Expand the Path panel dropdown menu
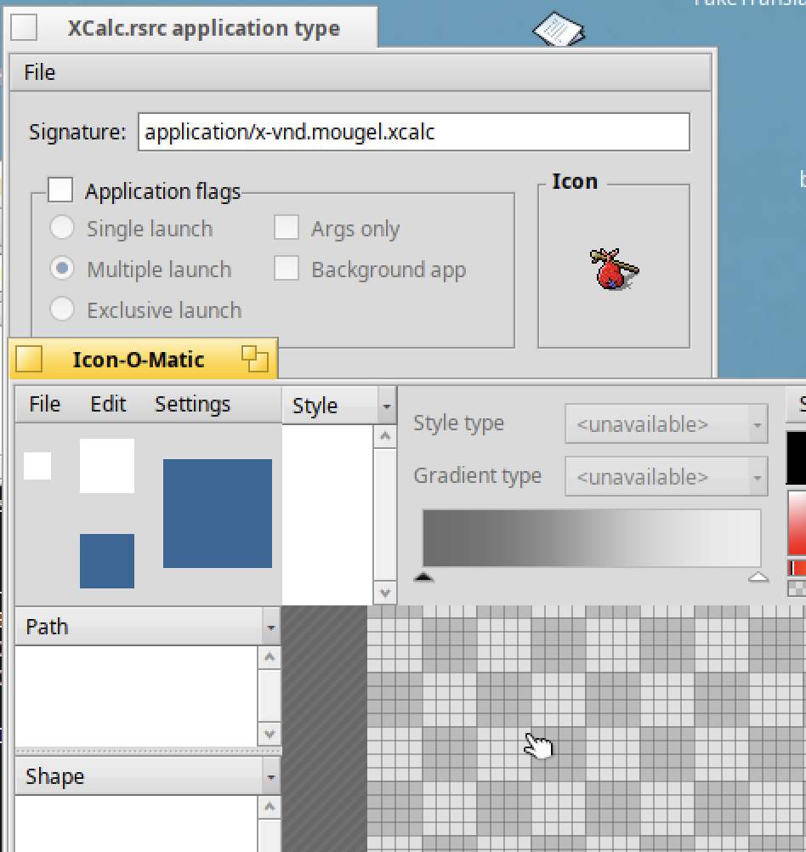Viewport: 806px width, 852px height. pyautogui.click(x=270, y=628)
